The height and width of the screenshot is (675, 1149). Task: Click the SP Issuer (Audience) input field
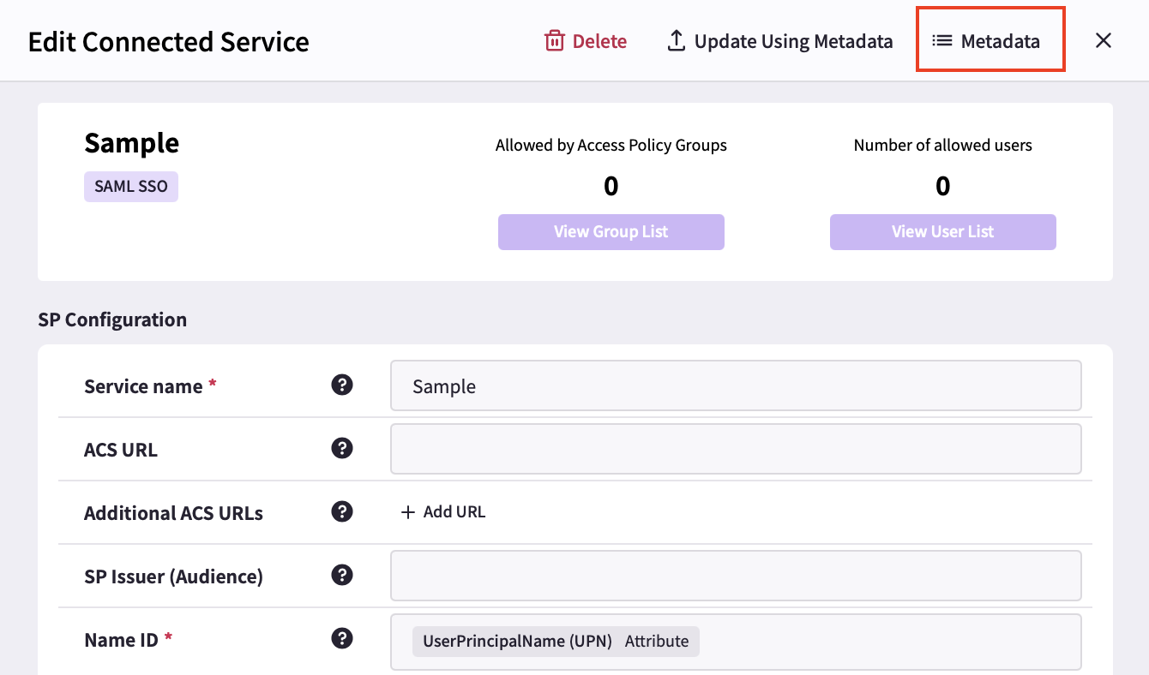click(736, 576)
